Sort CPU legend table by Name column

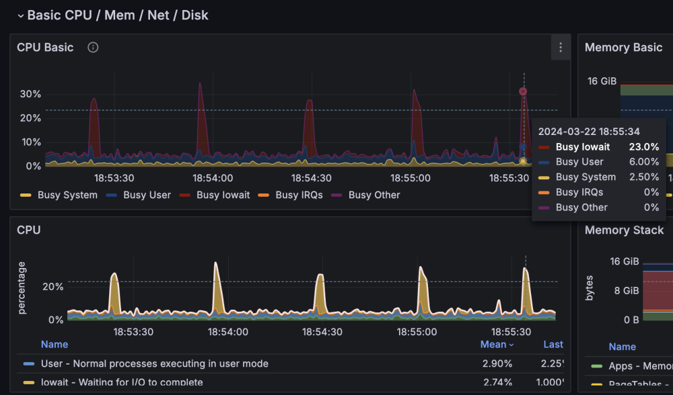pyautogui.click(x=55, y=345)
